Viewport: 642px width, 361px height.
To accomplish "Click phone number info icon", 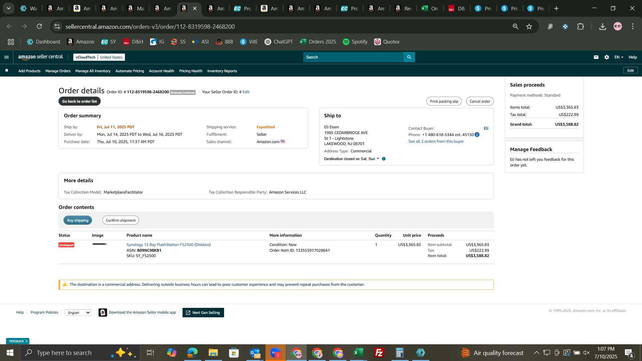I will click(477, 135).
